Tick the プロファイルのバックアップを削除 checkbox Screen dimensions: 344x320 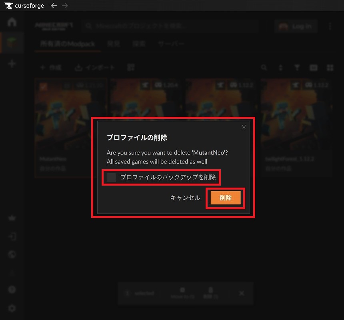point(112,177)
